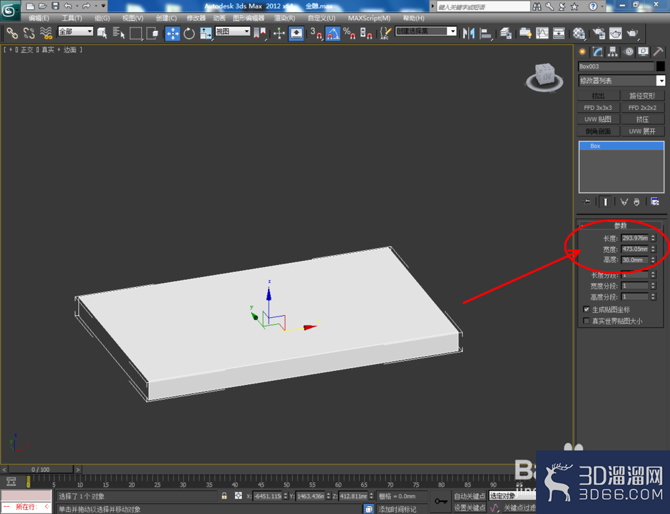The height and width of the screenshot is (514, 670).
Task: Open the 工具(T) menu
Action: pos(72,18)
